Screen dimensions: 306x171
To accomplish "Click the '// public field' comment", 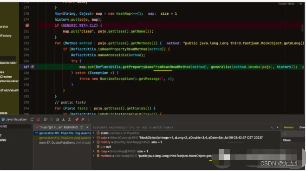I will 70,103.
